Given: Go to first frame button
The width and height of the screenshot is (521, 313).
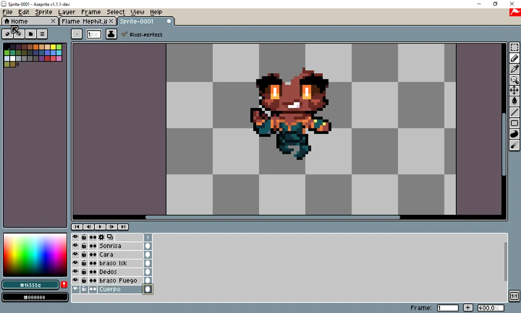Looking at the screenshot, I should click(x=77, y=227).
